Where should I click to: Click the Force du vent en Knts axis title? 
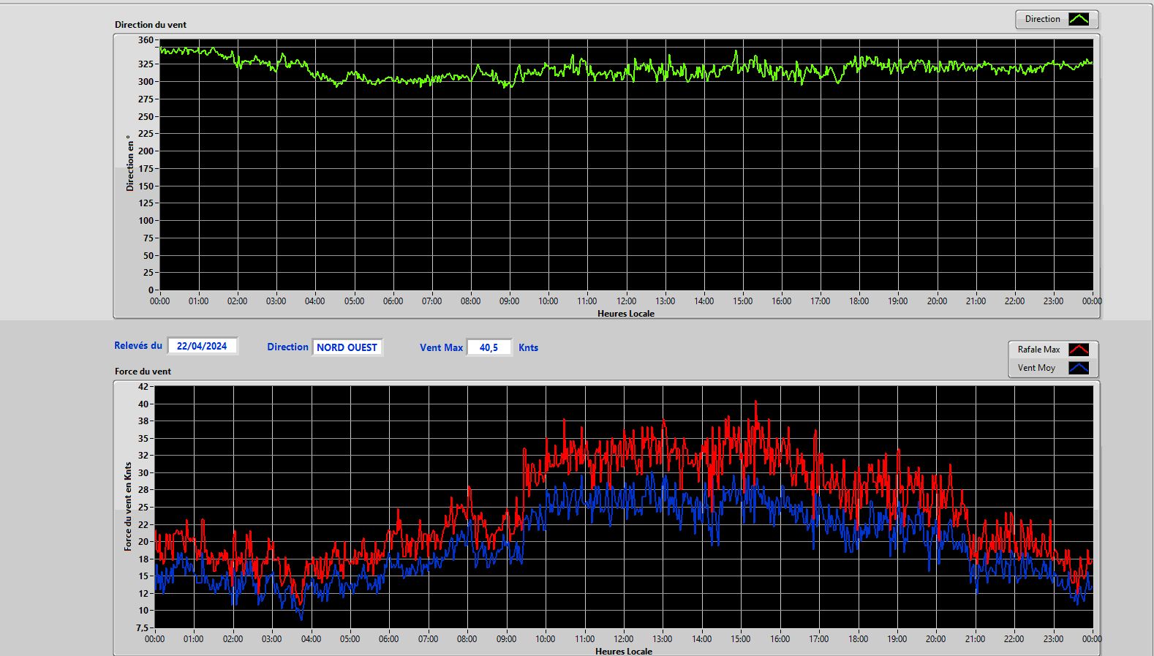point(128,506)
